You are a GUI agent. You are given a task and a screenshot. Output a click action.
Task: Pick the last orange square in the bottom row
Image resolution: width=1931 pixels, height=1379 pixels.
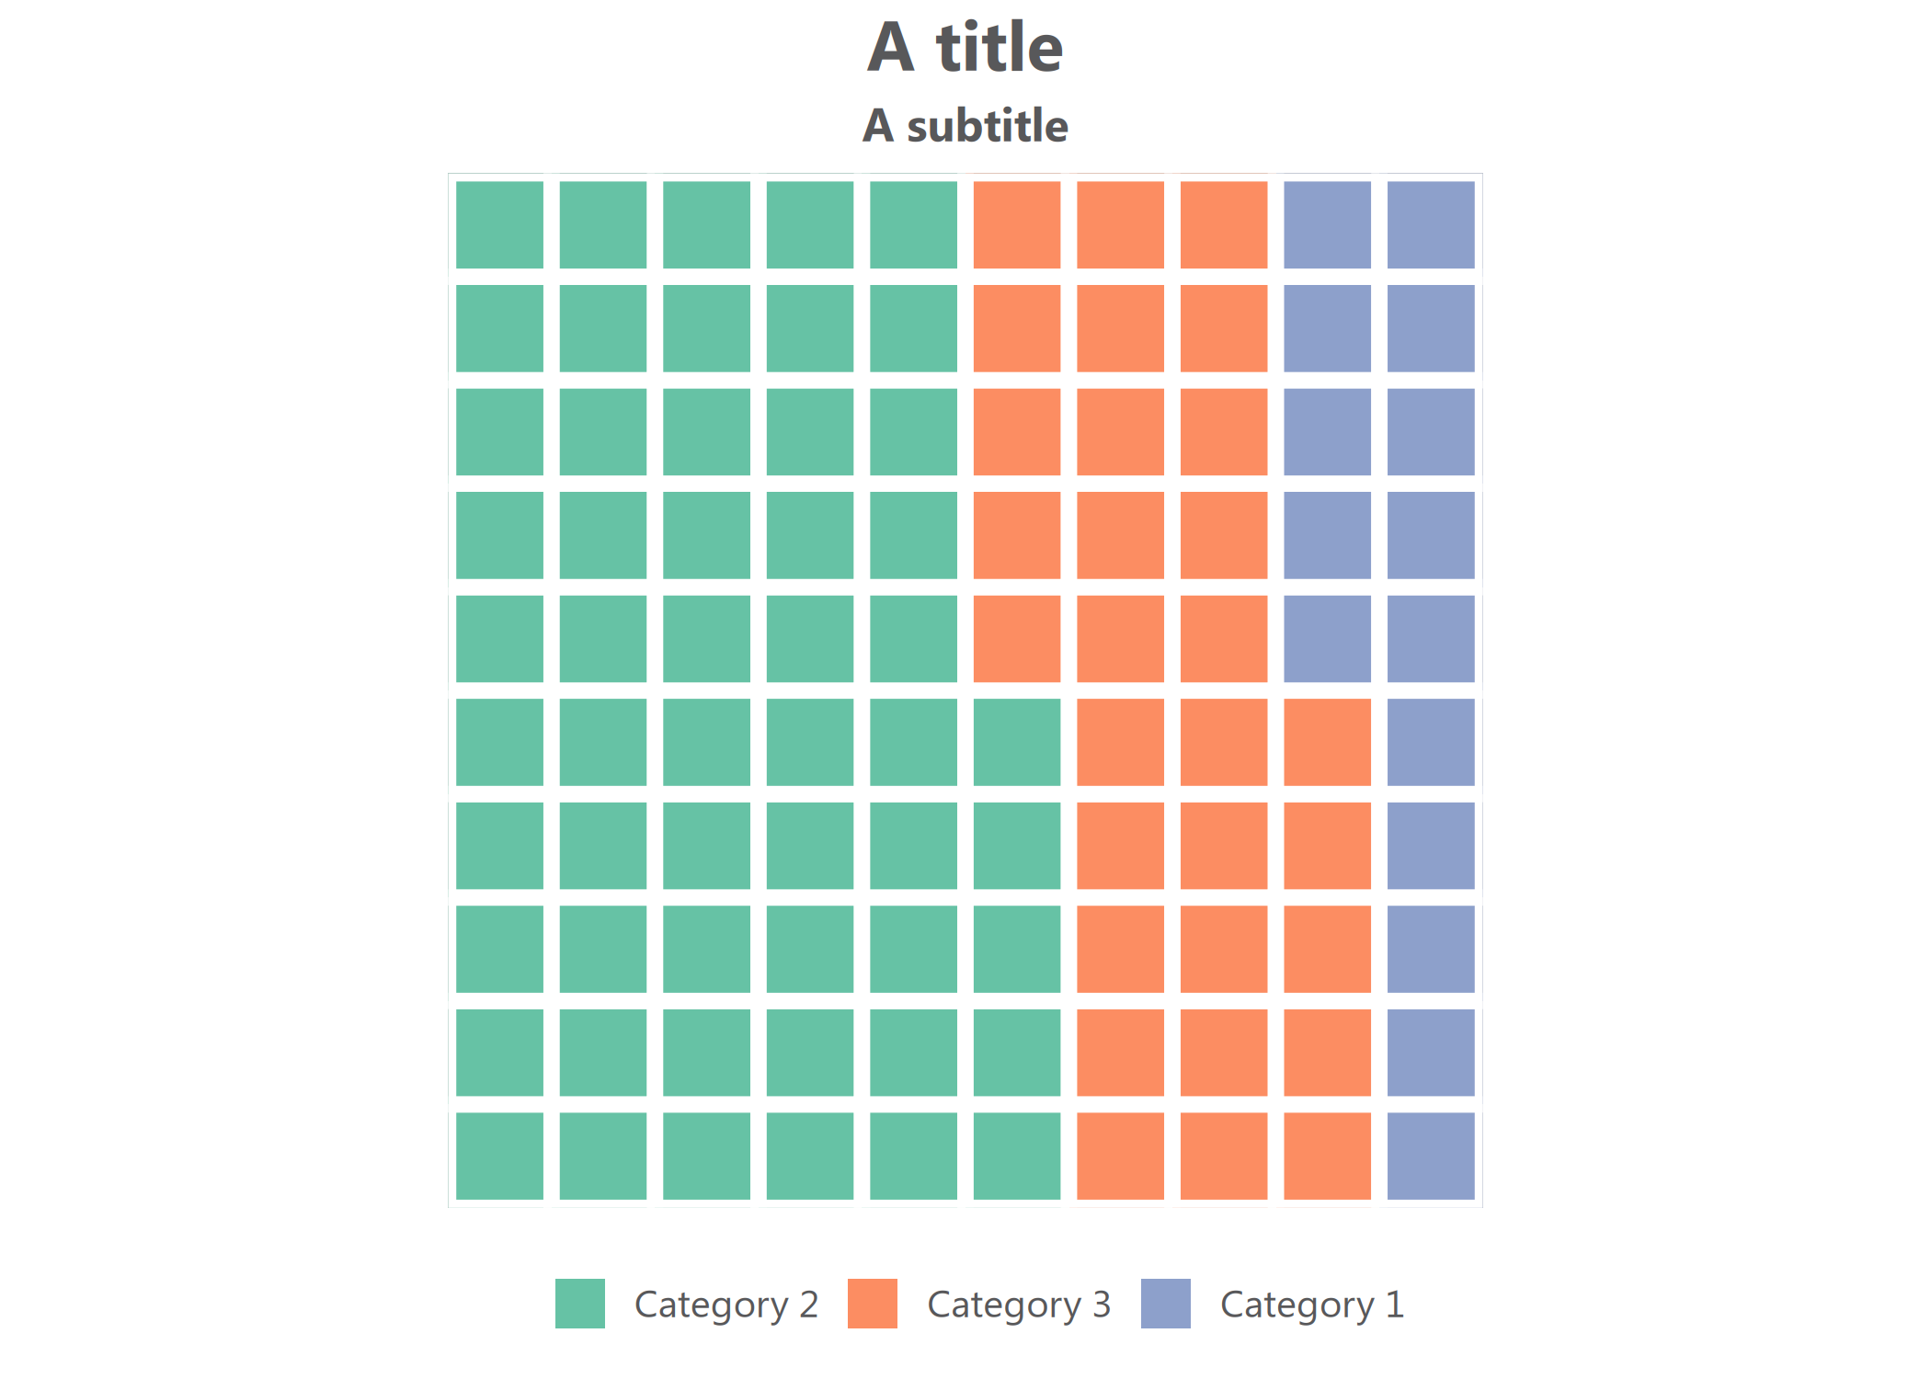tap(1327, 1156)
